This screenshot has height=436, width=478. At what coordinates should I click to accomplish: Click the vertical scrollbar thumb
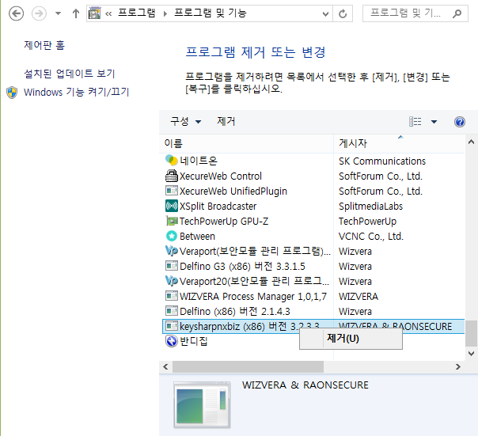pyautogui.click(x=472, y=333)
